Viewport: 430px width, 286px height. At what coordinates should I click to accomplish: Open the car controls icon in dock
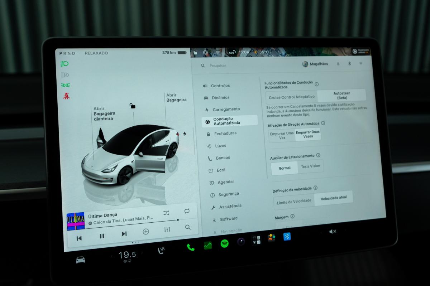(x=81, y=260)
